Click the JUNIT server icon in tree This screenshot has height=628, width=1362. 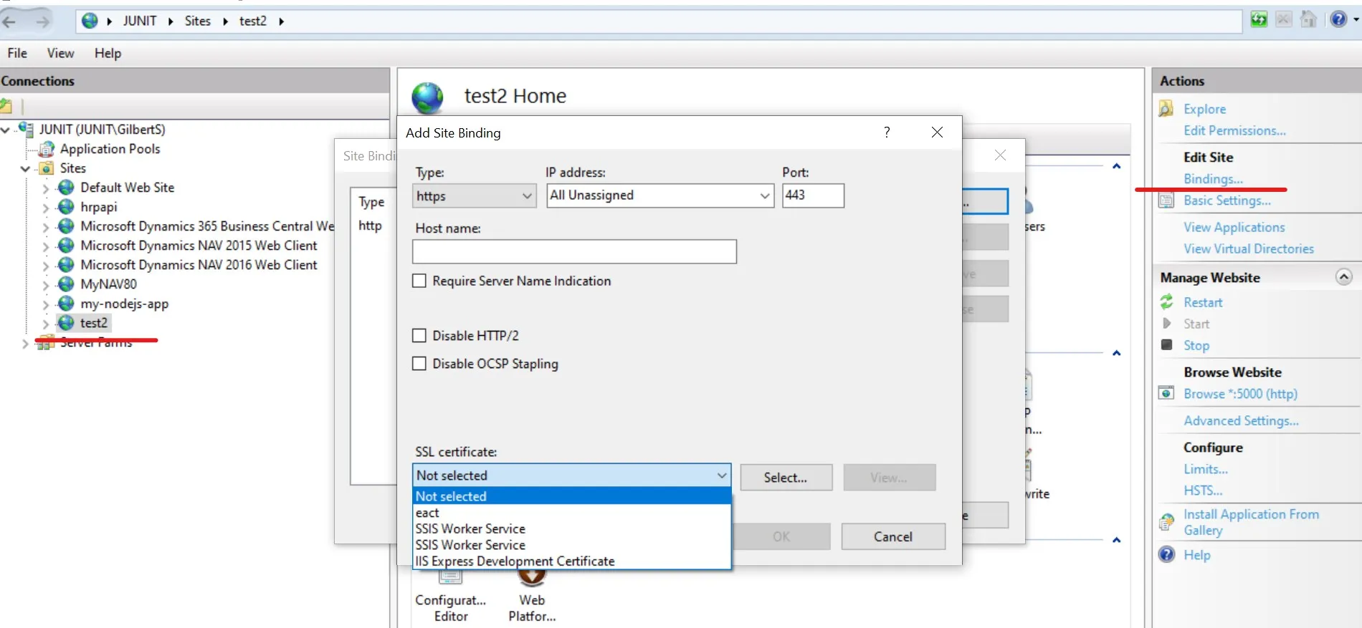coord(26,129)
